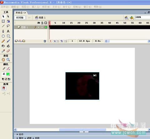Toggle Snap to Objects magnet option

coord(4,88)
